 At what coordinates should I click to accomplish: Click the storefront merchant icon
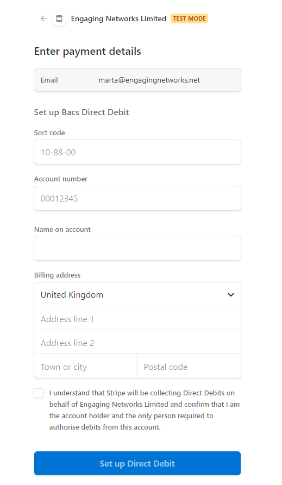(59, 18)
